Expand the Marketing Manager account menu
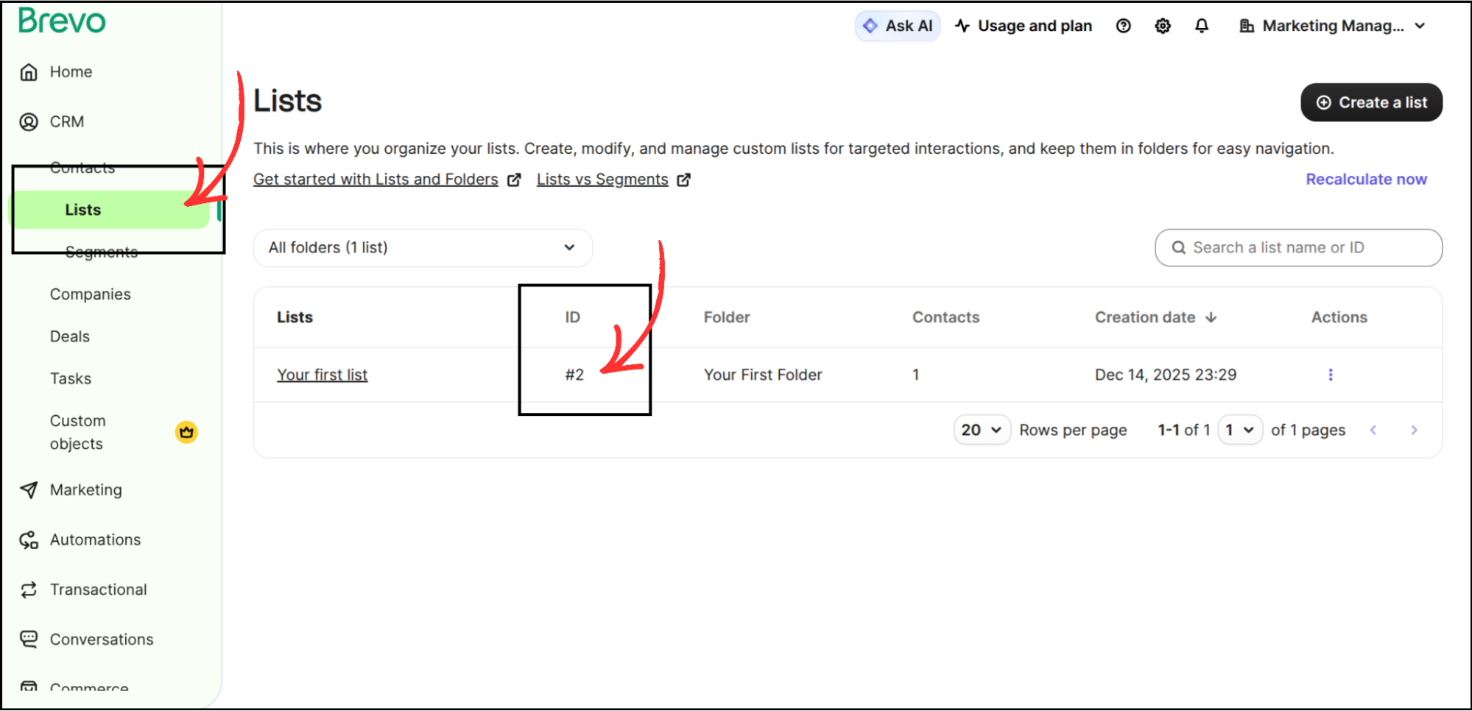This screenshot has height=711, width=1472. click(1333, 25)
